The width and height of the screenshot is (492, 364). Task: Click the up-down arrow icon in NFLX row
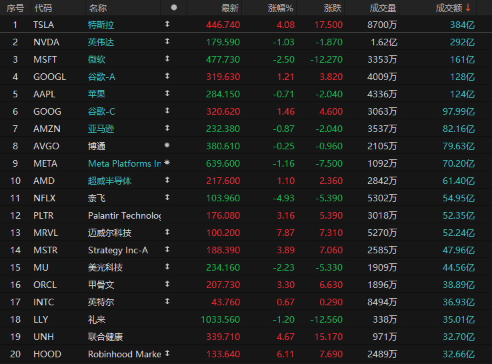(167, 197)
